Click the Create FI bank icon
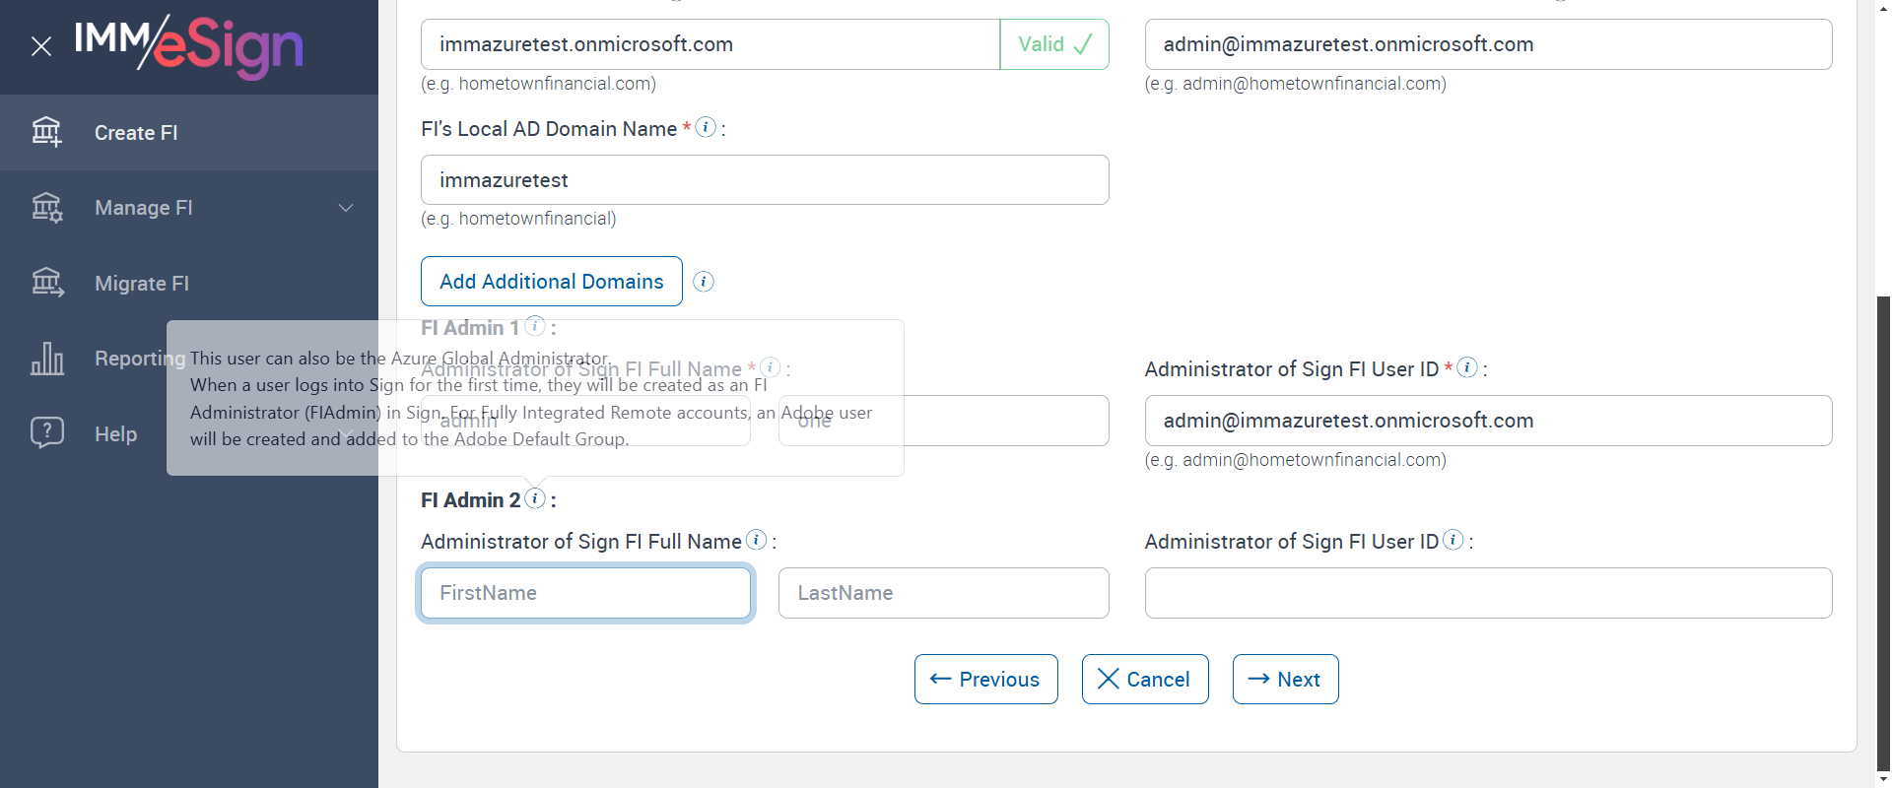This screenshot has height=788, width=1892. tap(46, 132)
